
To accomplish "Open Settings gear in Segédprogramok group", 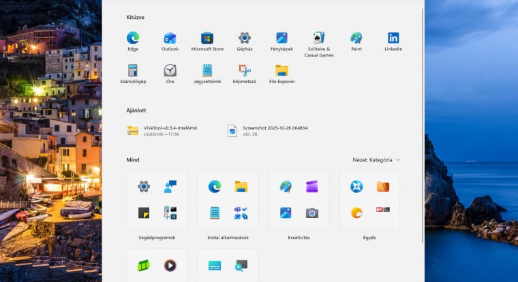I will coord(144,187).
